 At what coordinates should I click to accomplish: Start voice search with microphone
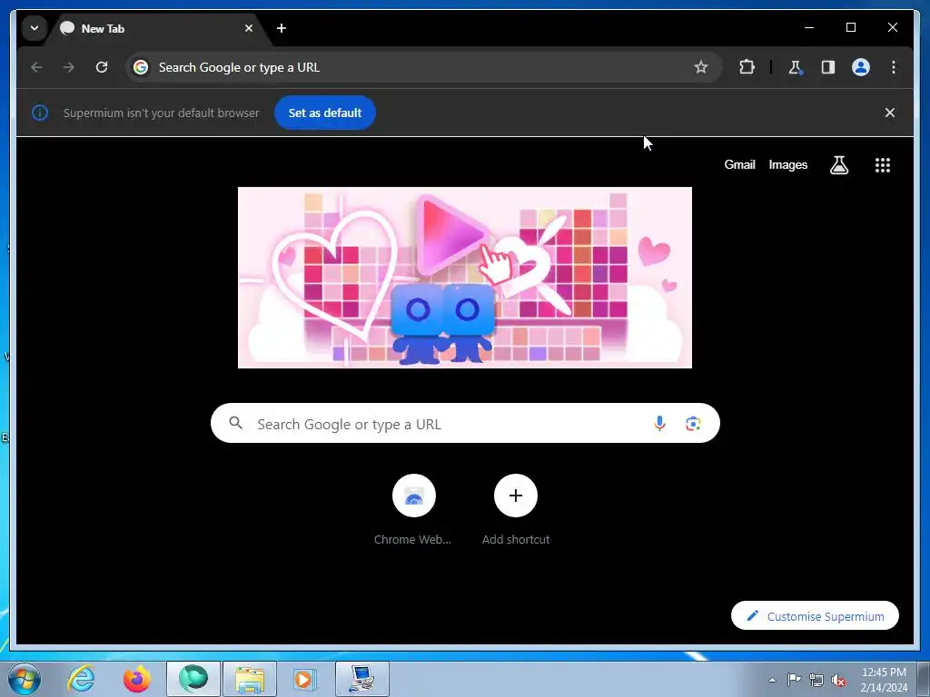click(x=659, y=423)
